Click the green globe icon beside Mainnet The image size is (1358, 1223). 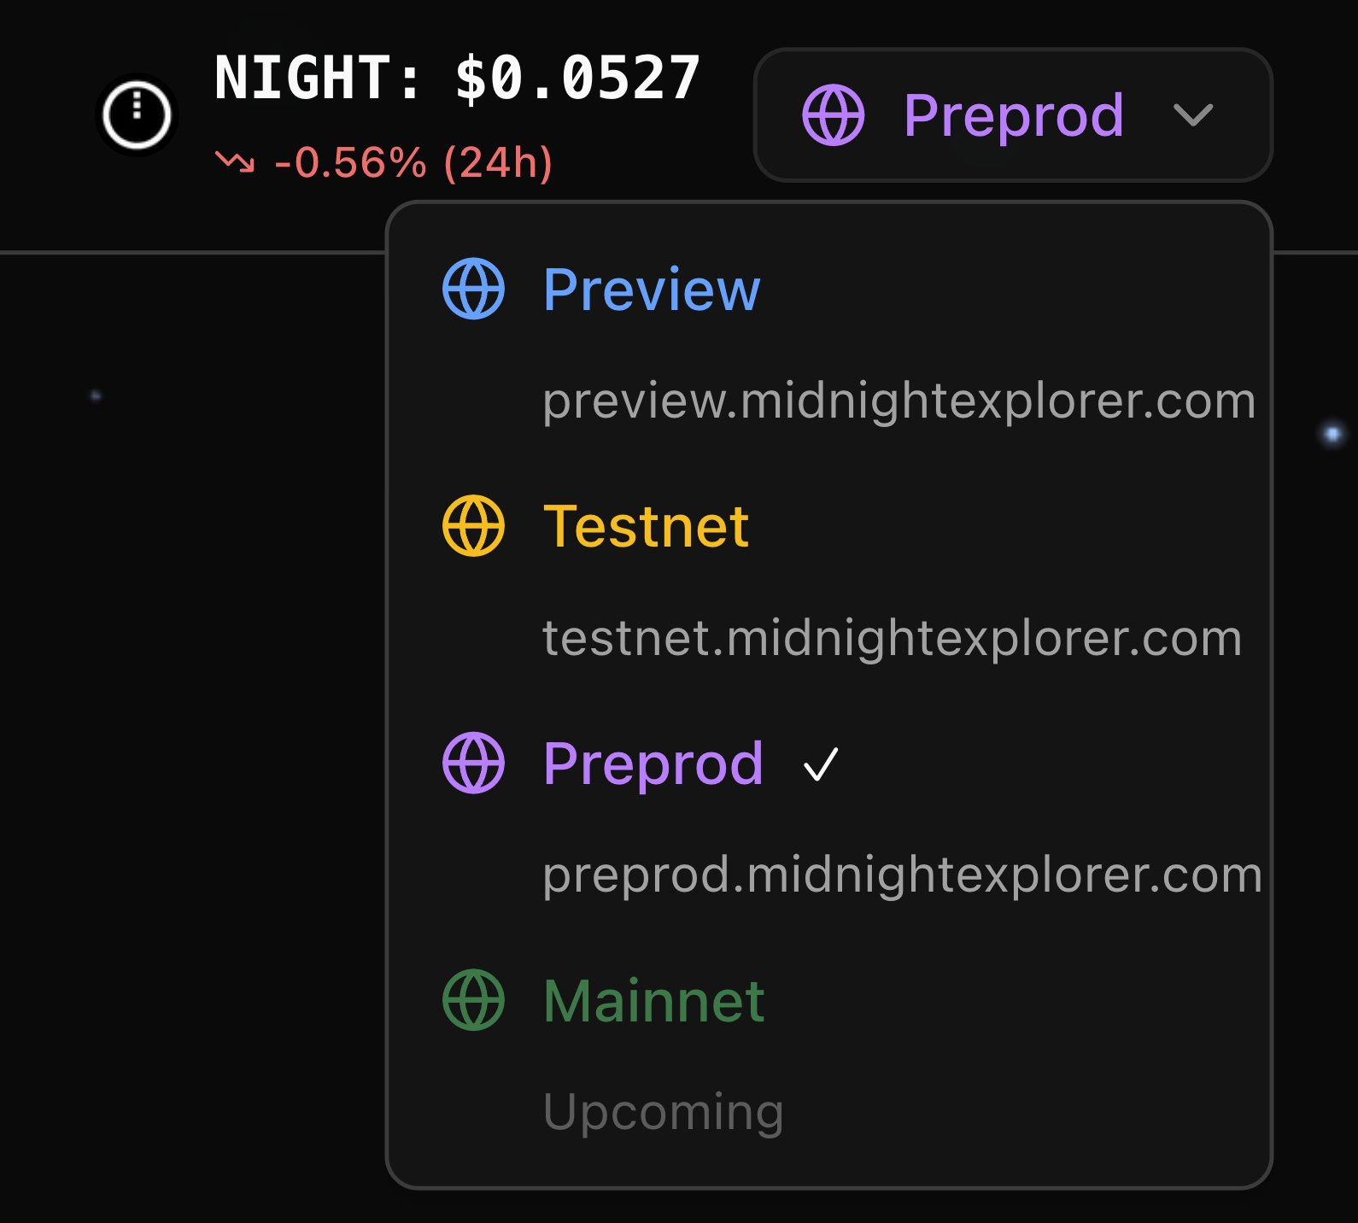pyautogui.click(x=473, y=999)
